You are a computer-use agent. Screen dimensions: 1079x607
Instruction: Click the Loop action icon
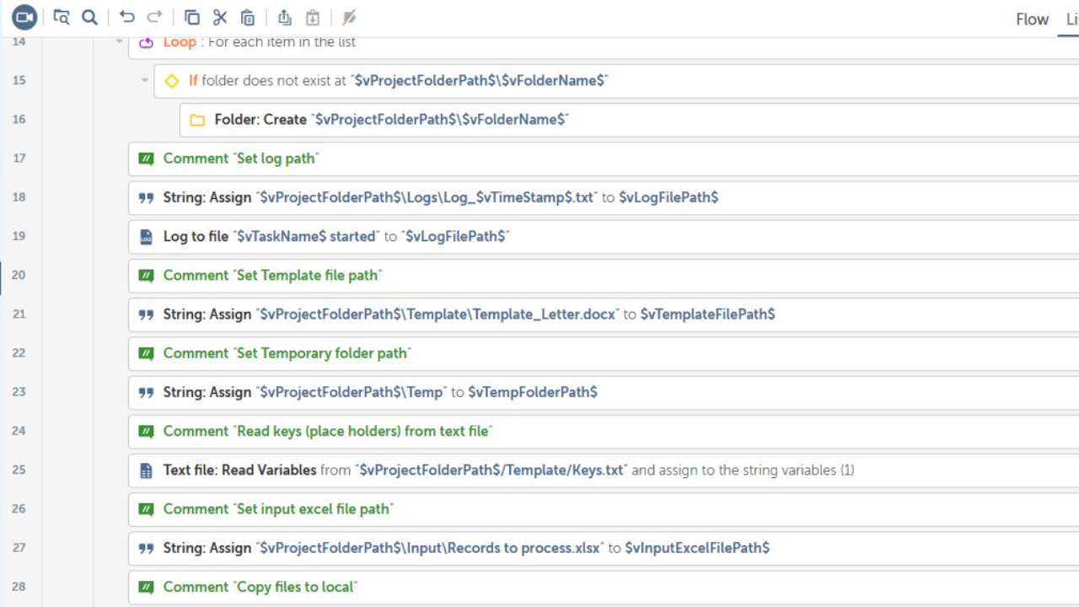click(146, 42)
